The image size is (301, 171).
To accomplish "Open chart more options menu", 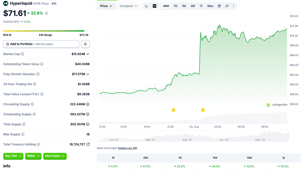I will [x=234, y=6].
